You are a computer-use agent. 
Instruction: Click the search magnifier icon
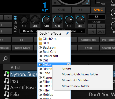click(x=5, y=58)
